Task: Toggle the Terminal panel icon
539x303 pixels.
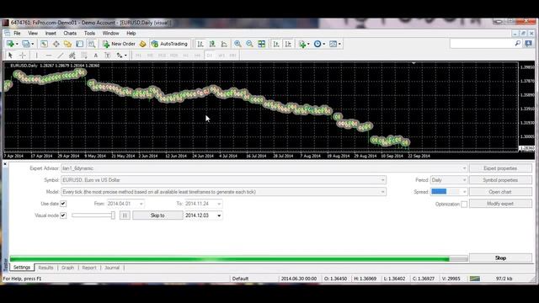Action: click(80, 44)
